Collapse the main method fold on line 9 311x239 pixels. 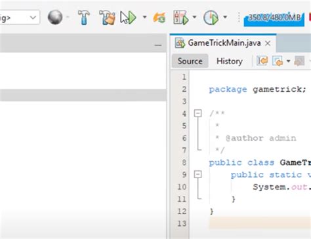pyautogui.click(x=198, y=174)
